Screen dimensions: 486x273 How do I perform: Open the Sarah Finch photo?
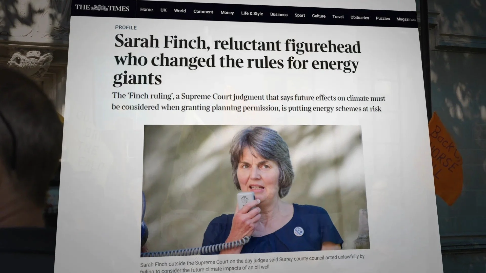click(255, 190)
